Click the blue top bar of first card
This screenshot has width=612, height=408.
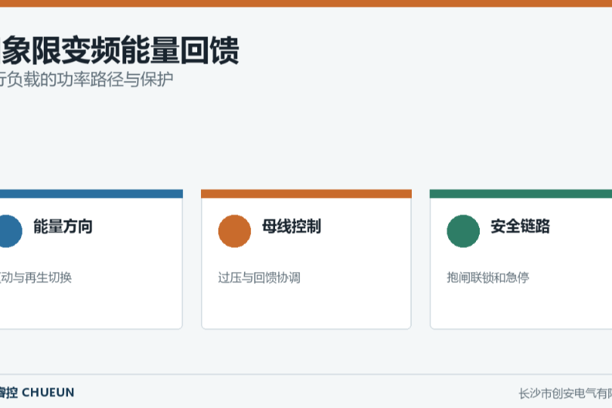[91, 193]
